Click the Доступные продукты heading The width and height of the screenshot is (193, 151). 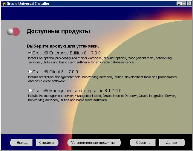58,31
